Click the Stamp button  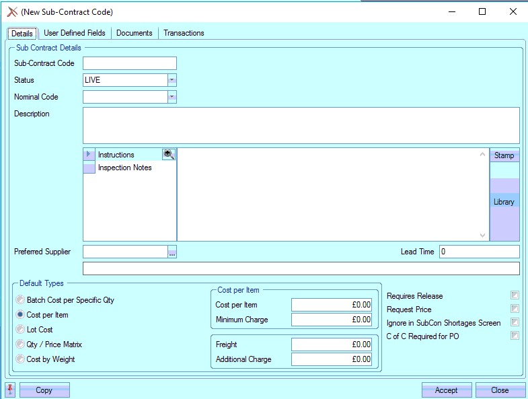click(504, 155)
